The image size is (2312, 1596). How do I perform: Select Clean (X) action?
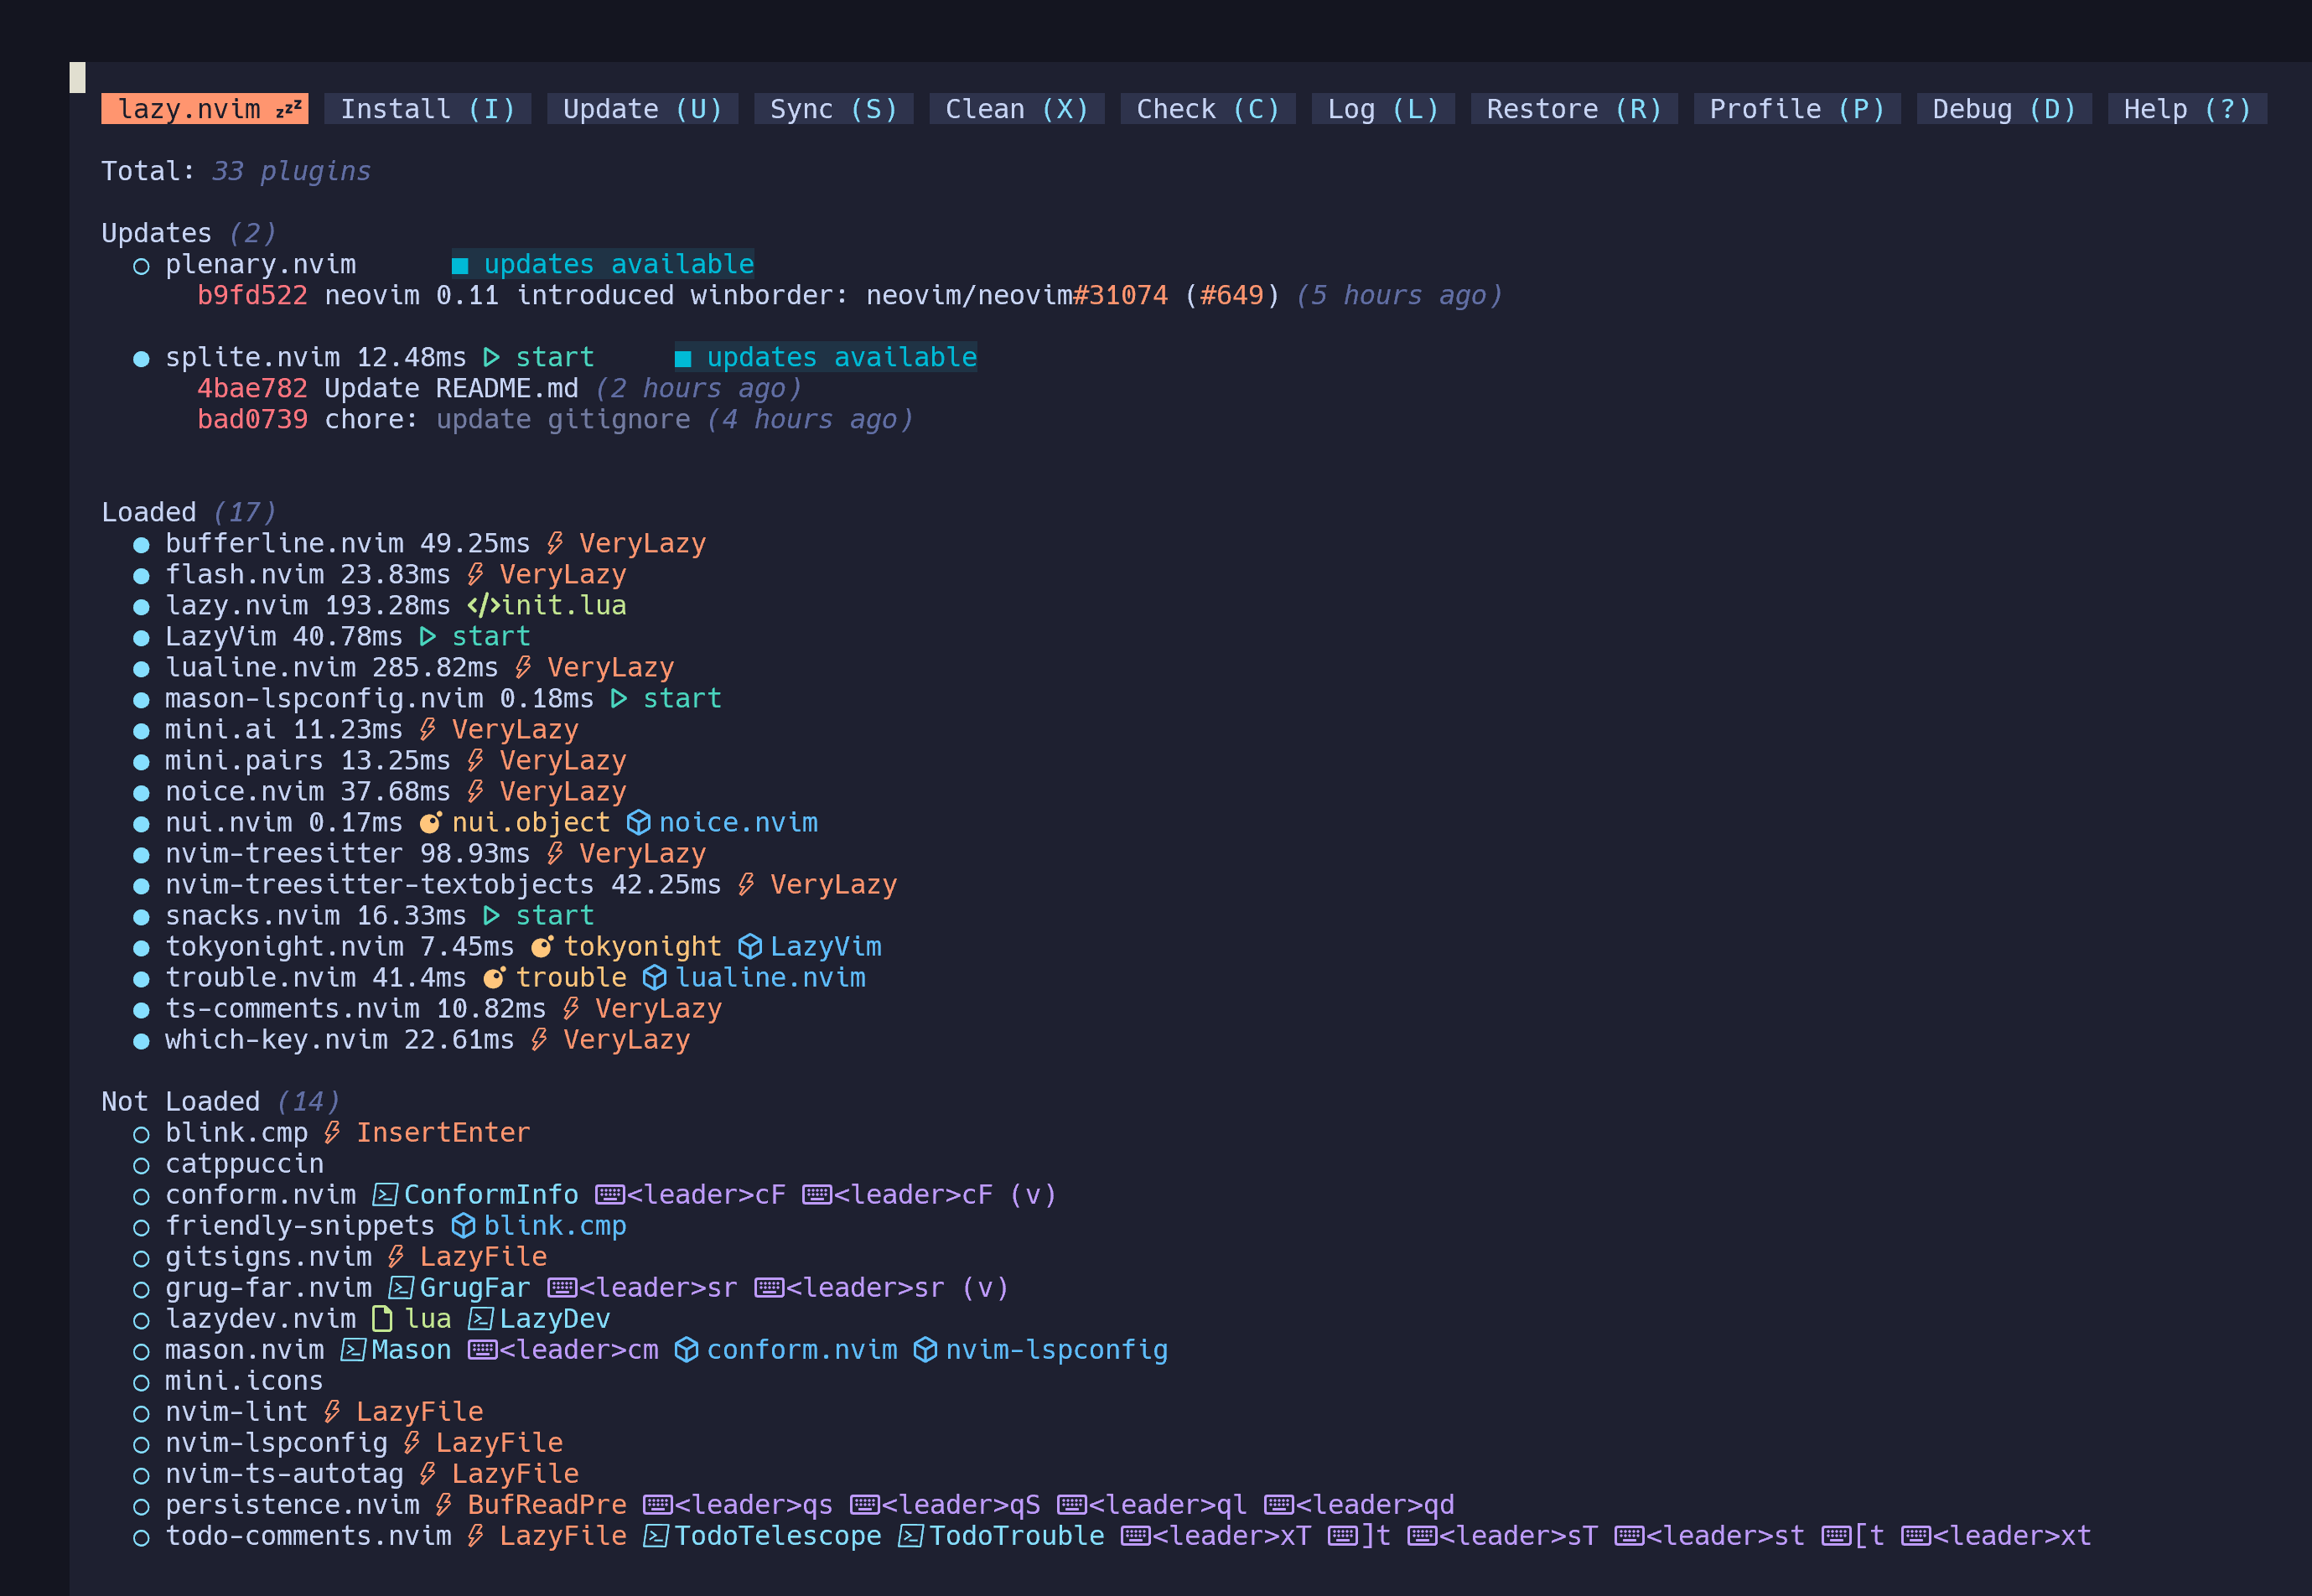1017,109
